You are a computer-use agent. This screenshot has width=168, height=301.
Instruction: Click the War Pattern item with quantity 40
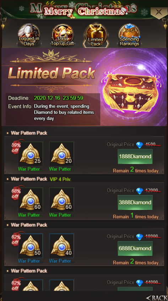coord(62,246)
